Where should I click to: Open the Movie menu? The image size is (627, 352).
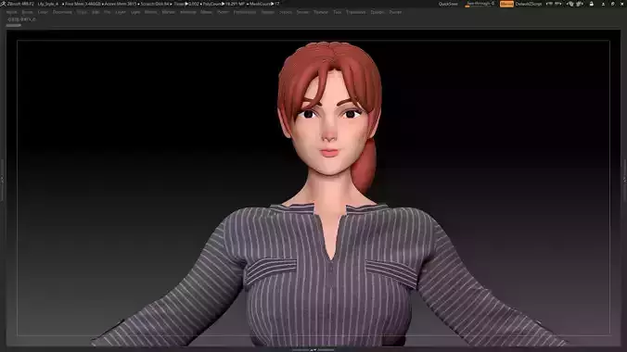coord(206,12)
